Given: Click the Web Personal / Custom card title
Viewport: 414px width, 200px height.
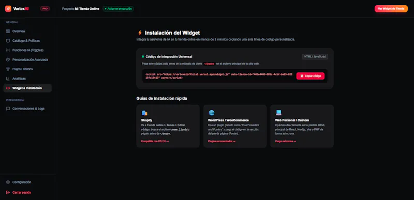Looking at the screenshot, I should 292,120.
